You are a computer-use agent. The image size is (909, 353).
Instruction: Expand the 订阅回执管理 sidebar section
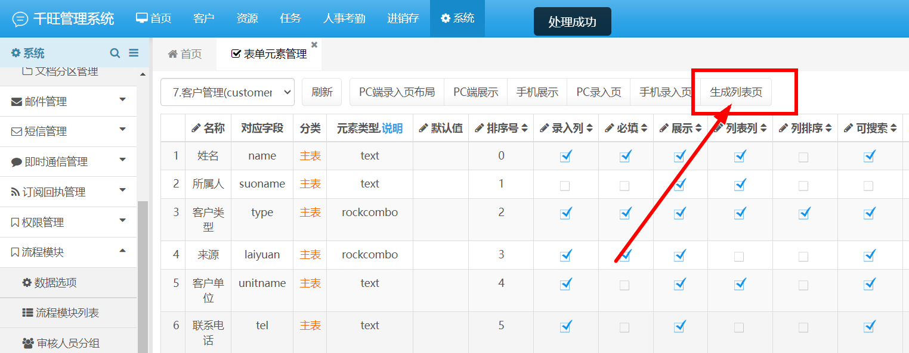[x=68, y=192]
